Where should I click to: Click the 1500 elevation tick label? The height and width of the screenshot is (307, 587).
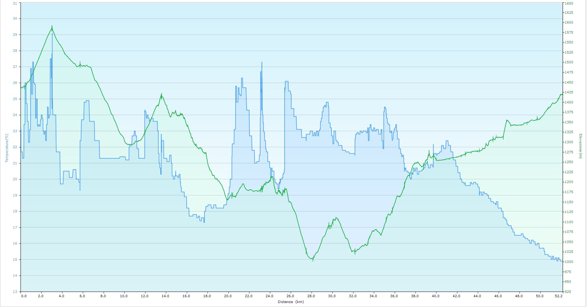point(569,62)
